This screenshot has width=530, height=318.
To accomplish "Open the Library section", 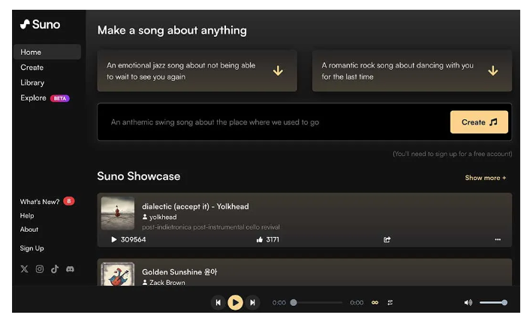I will (32, 82).
